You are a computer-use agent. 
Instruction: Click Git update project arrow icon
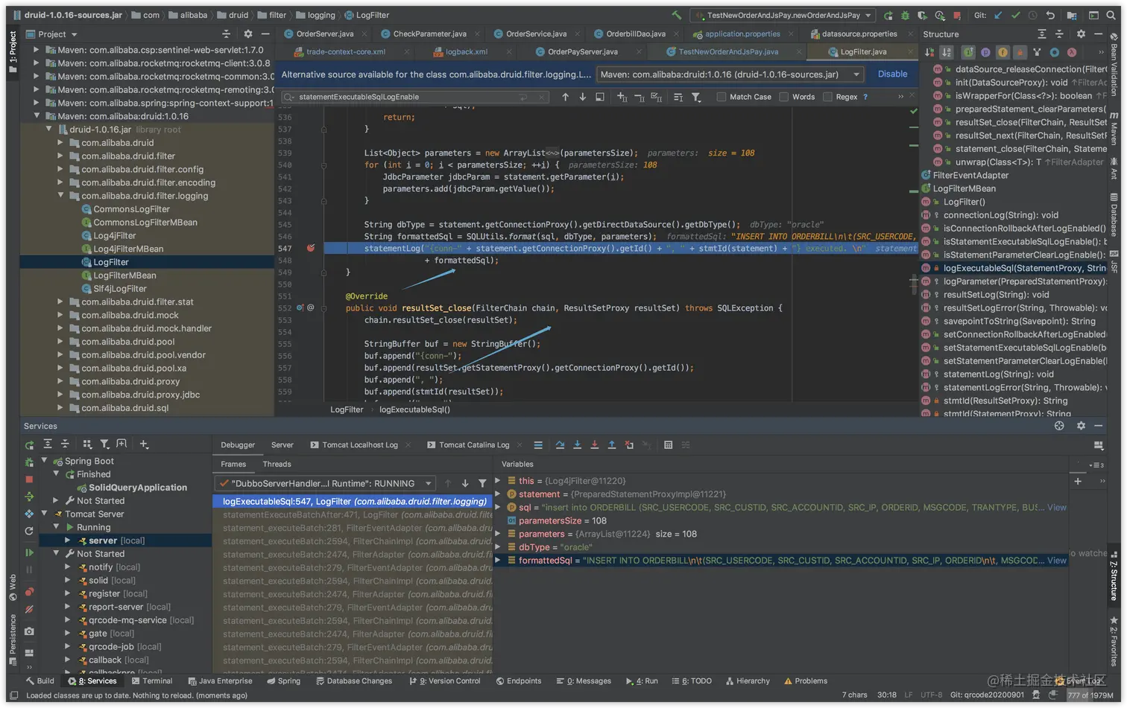(x=998, y=15)
